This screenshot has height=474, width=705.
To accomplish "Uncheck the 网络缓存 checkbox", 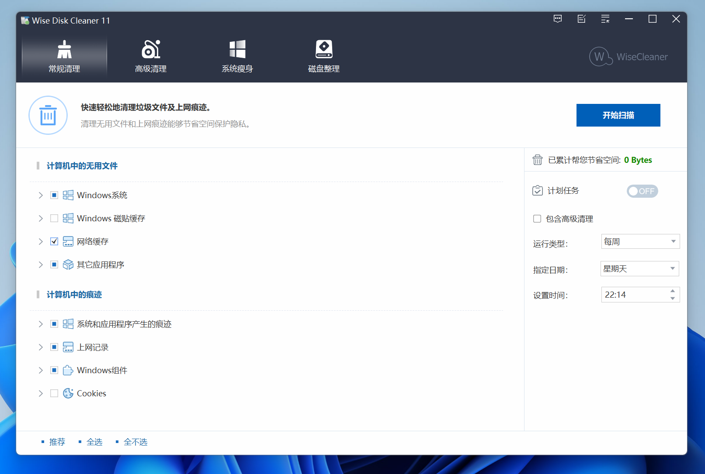I will click(x=54, y=241).
